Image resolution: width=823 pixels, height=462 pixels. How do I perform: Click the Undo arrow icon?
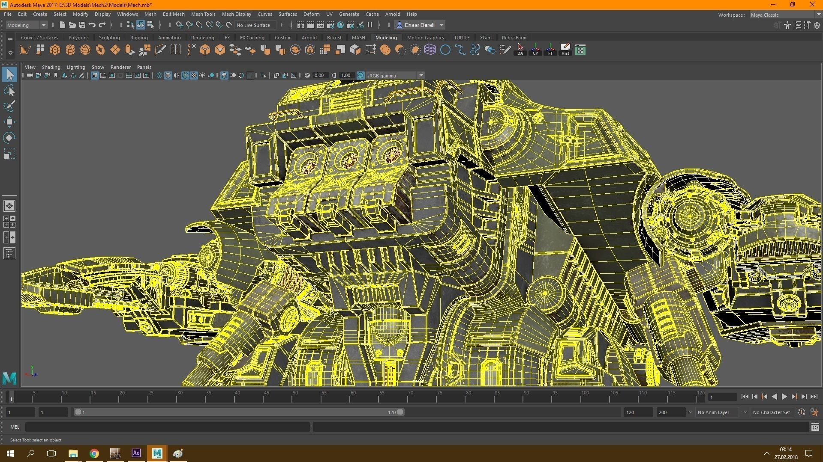point(92,25)
